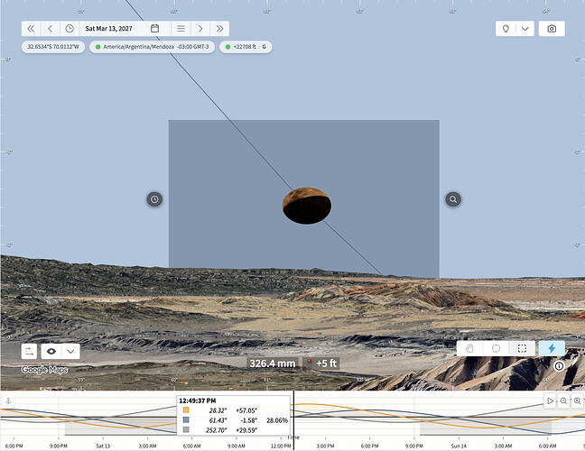Jump forward with the double right arrow

(219, 29)
